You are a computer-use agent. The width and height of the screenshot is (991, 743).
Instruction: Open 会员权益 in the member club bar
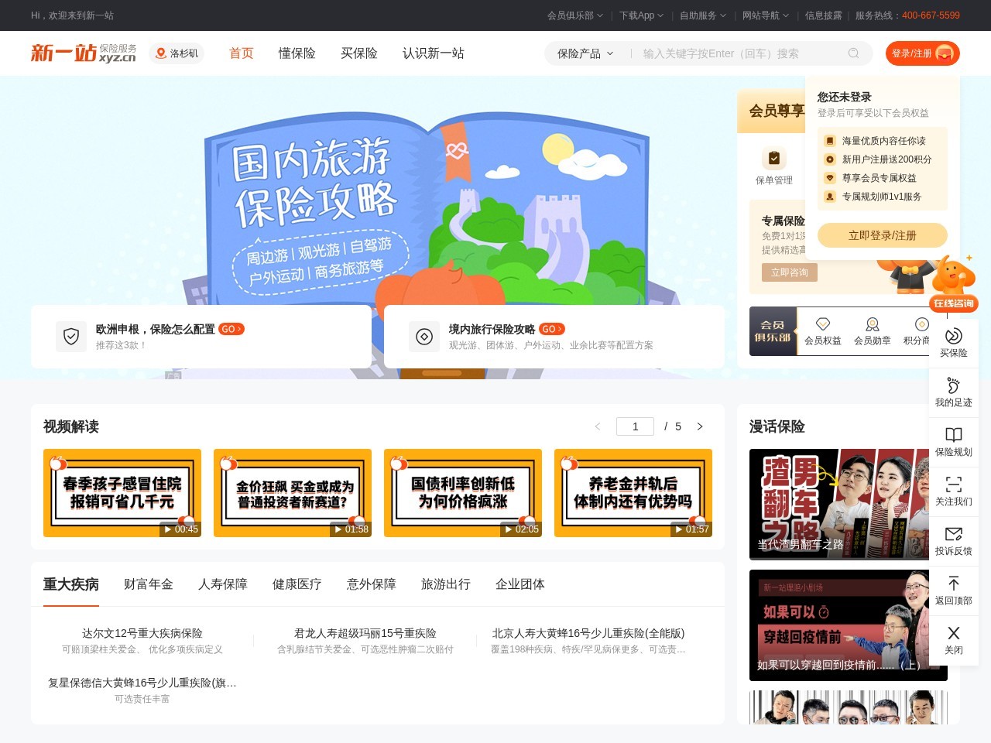(x=823, y=330)
